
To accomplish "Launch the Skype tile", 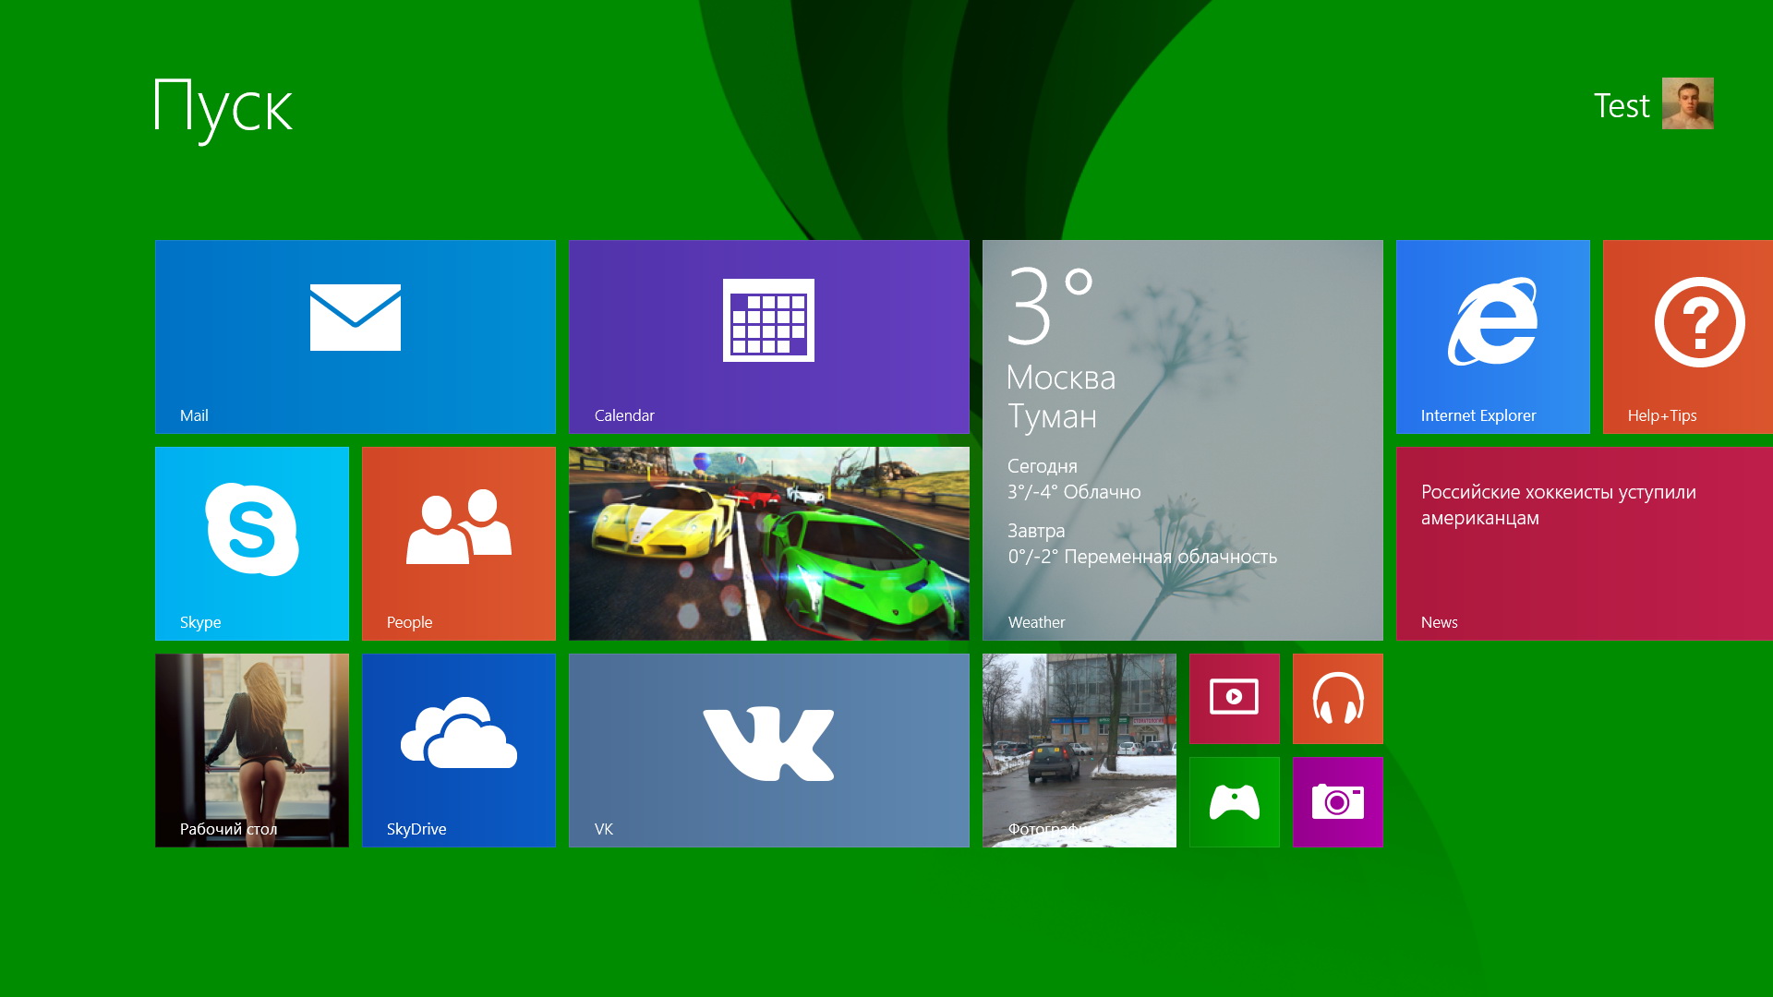I will (252, 544).
